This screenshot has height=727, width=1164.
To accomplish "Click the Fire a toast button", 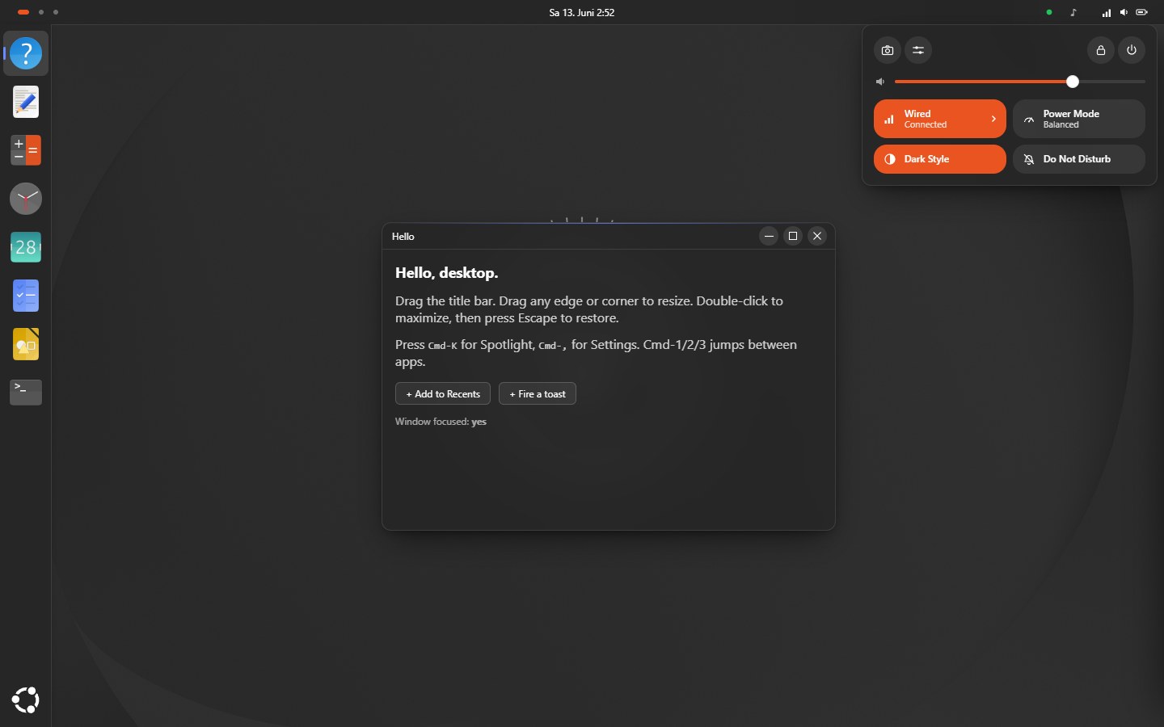I will (538, 393).
